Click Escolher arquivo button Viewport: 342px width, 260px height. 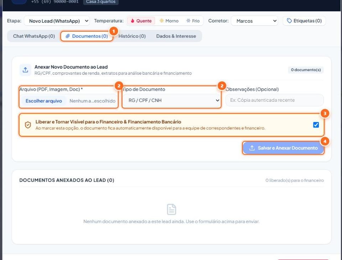[x=43, y=101]
